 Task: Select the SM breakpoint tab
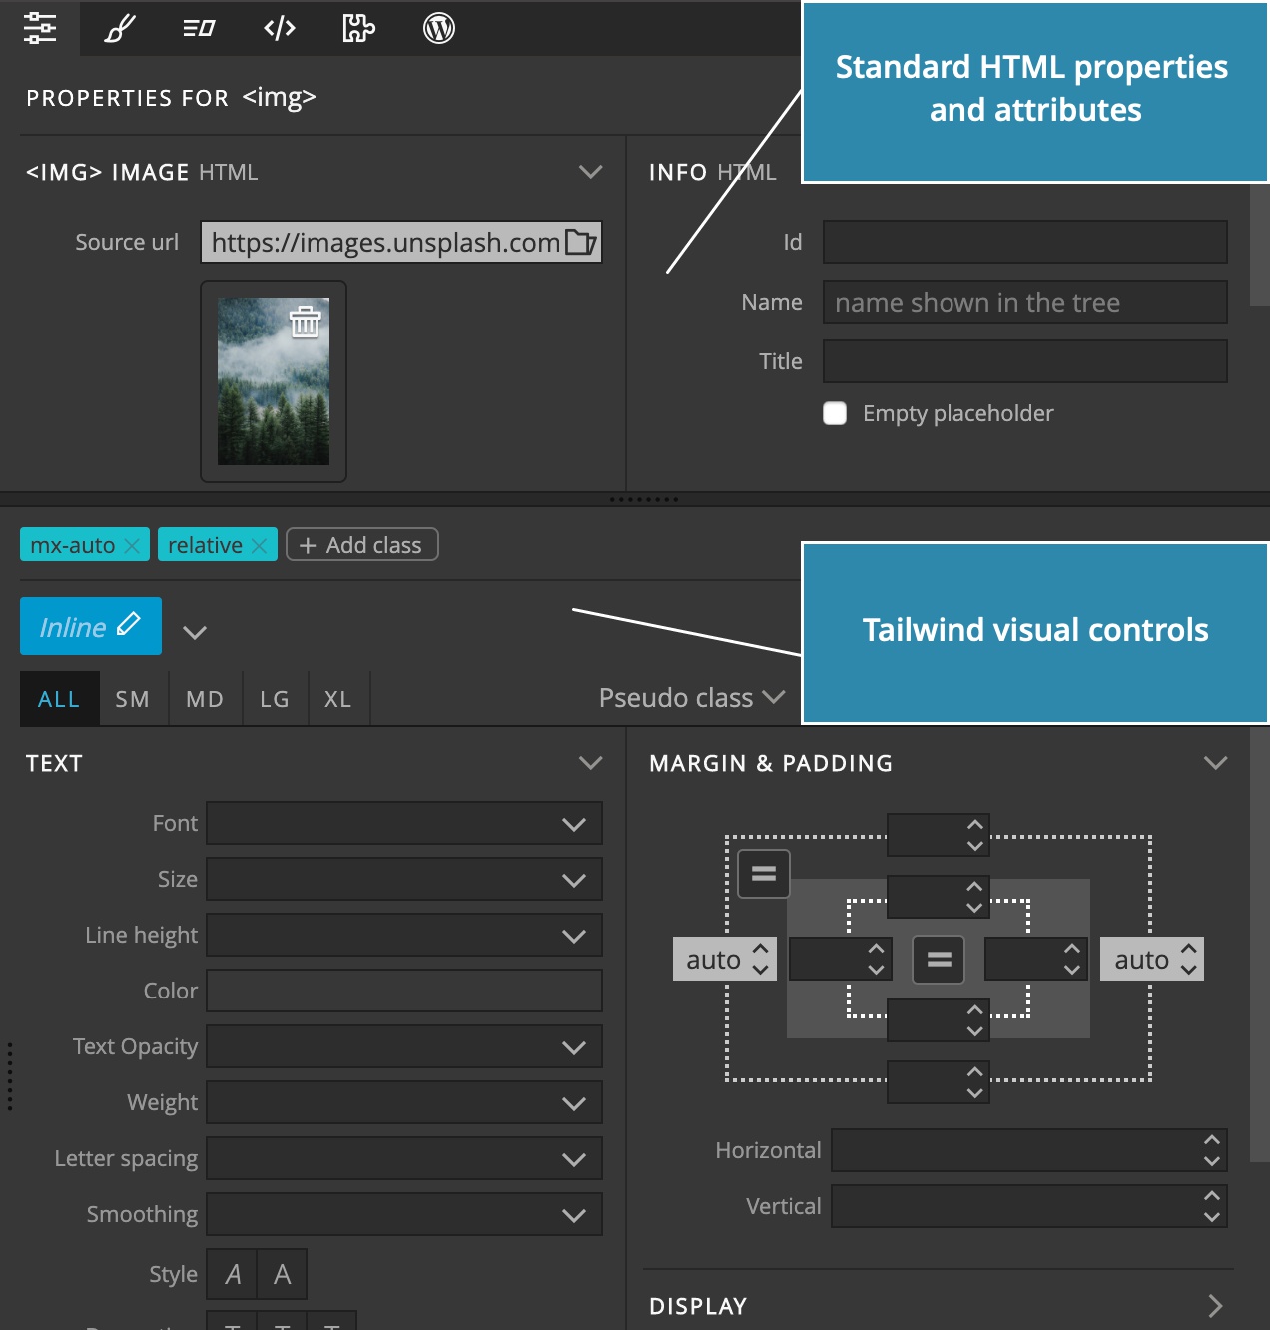click(133, 699)
